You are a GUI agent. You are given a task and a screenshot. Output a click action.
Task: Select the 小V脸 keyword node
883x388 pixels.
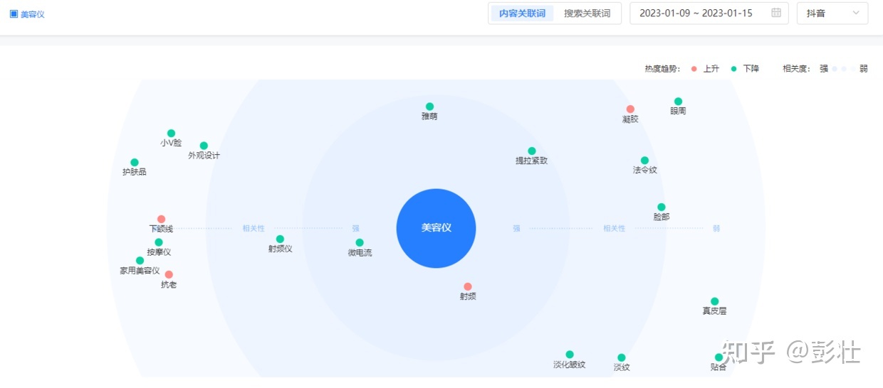pos(171,133)
